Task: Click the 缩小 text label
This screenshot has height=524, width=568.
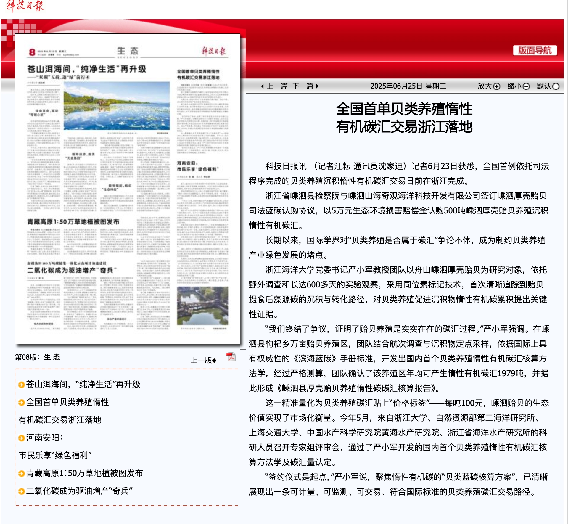Action: 514,86
